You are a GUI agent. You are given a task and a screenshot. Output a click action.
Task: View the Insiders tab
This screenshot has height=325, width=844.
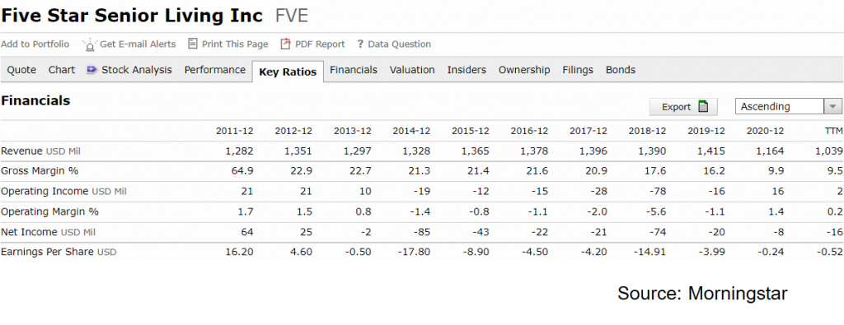click(x=467, y=70)
